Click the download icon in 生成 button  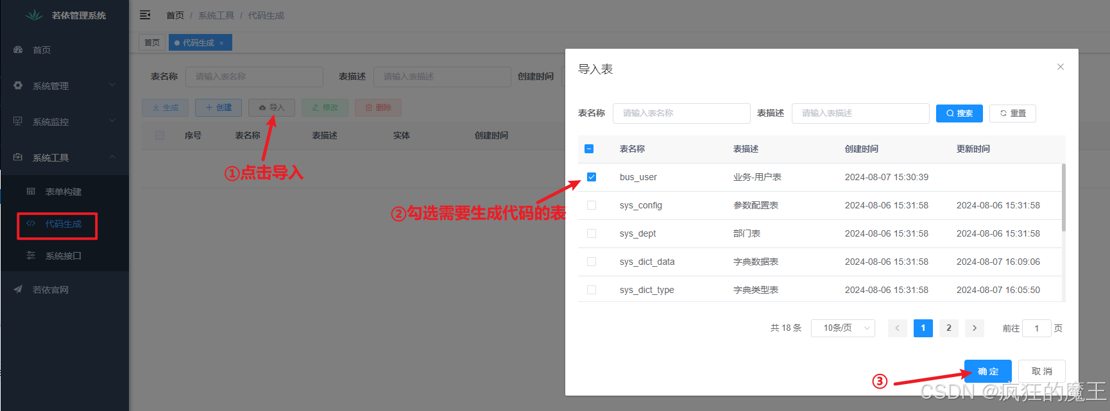tap(156, 108)
